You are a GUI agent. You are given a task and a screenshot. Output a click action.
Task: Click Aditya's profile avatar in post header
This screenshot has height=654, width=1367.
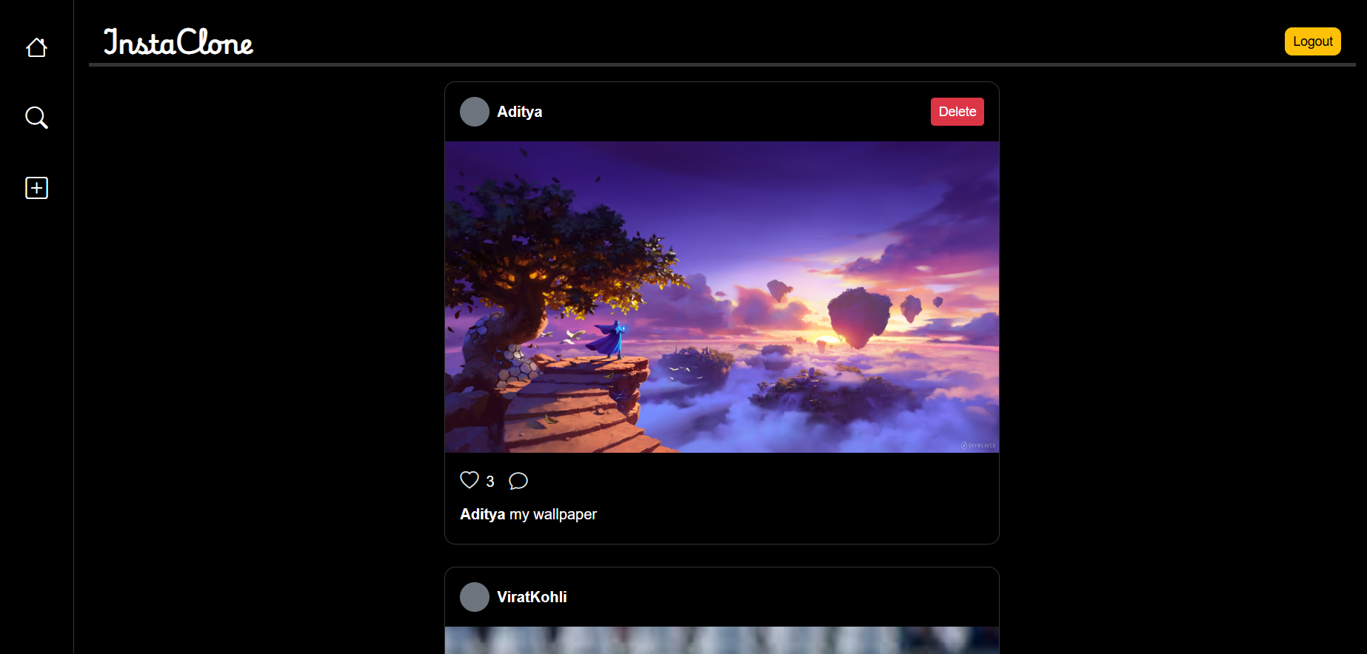(x=475, y=112)
